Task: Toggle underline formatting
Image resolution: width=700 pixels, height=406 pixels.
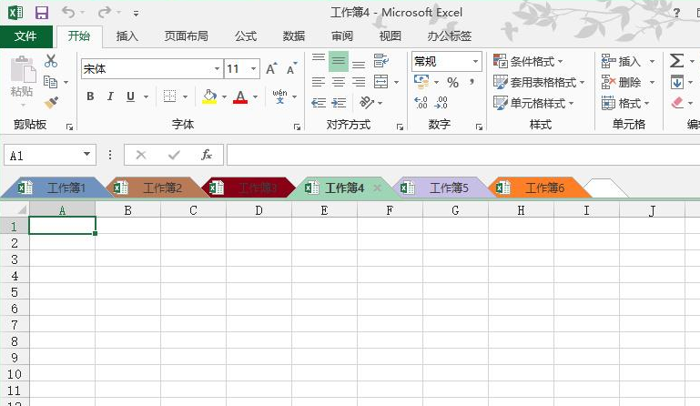Action: tap(130, 96)
